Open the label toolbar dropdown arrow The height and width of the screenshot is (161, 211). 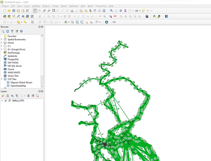pyautogui.click(x=69, y=22)
